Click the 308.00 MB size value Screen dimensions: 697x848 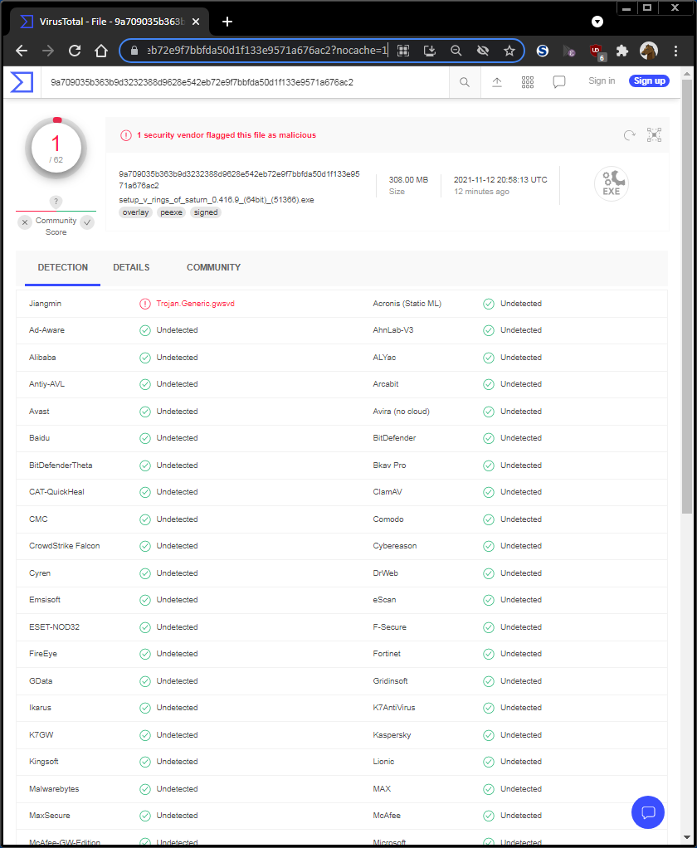408,179
